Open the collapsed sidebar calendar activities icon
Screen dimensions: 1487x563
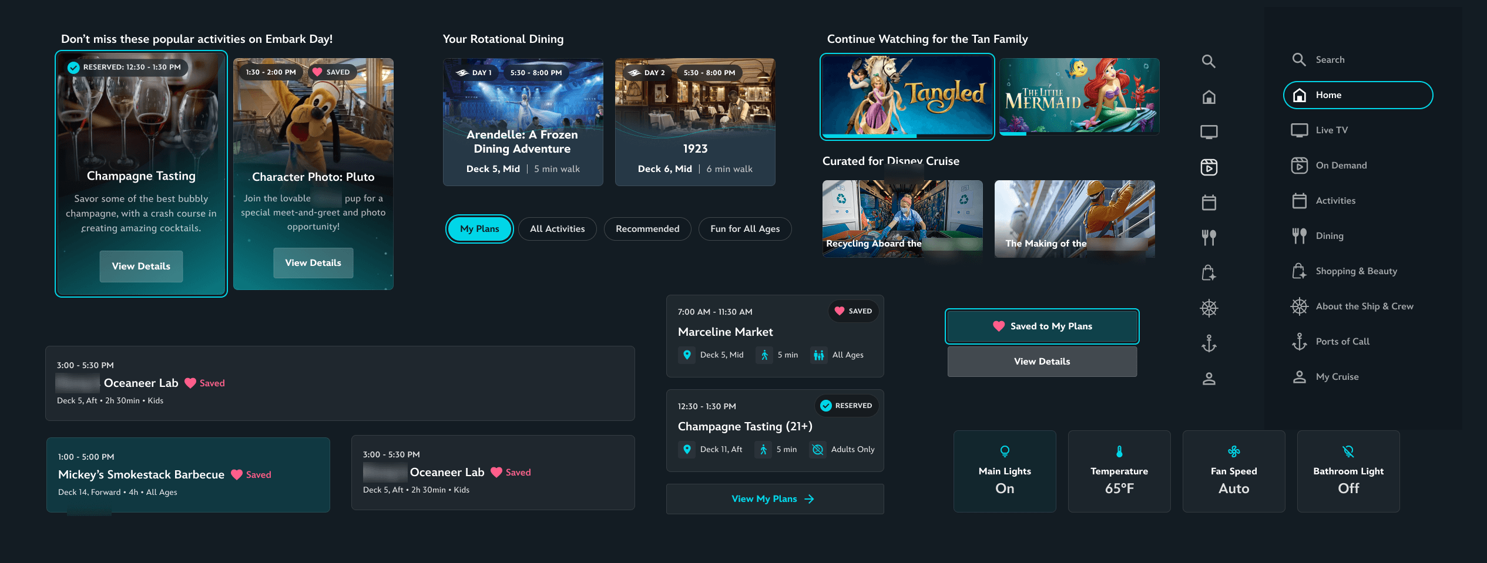coord(1209,203)
